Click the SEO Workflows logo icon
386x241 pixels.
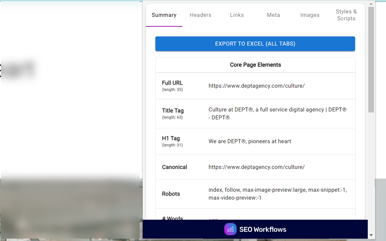230,229
